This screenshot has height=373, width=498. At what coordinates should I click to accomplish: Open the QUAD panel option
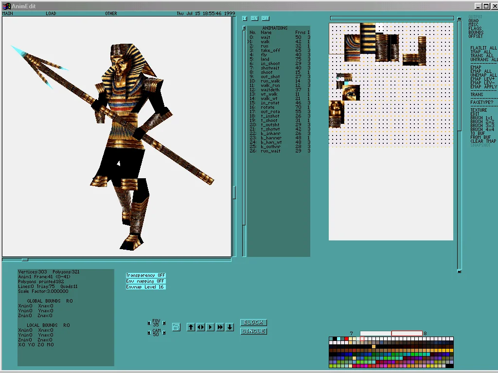click(474, 20)
